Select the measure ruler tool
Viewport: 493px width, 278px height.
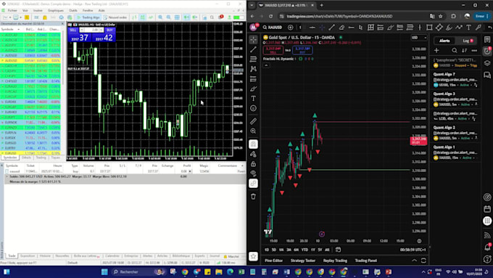coord(254,121)
